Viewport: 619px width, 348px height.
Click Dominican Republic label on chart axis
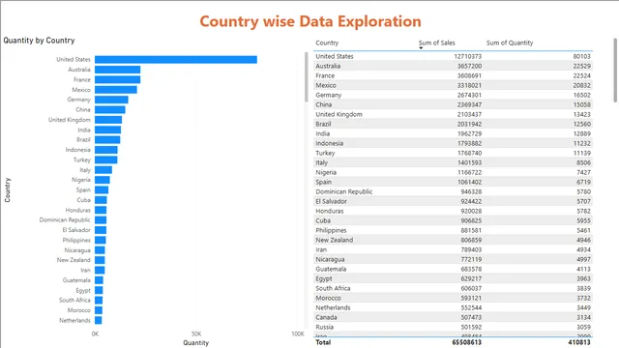65,219
